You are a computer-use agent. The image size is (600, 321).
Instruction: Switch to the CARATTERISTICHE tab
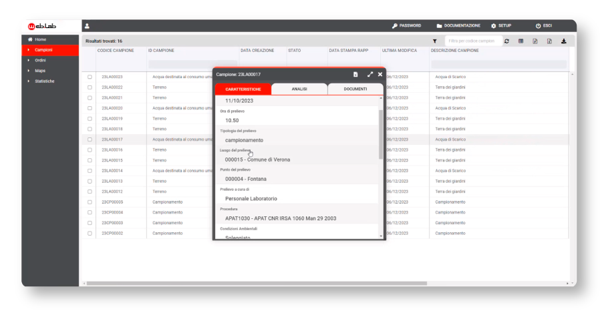pyautogui.click(x=243, y=89)
